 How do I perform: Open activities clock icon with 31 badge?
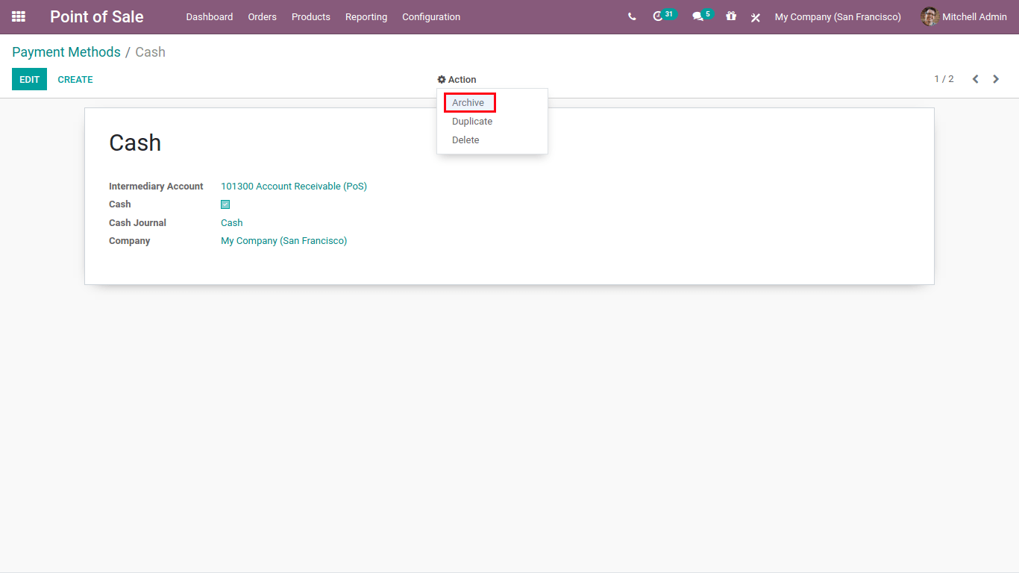664,16
